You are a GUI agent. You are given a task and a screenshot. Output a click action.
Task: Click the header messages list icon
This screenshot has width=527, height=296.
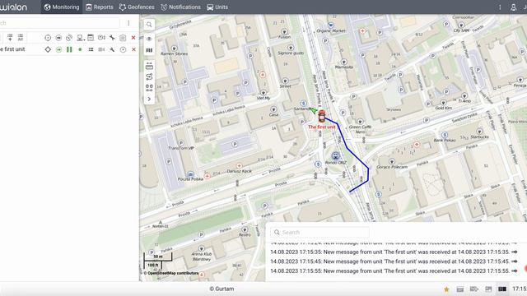91,38
